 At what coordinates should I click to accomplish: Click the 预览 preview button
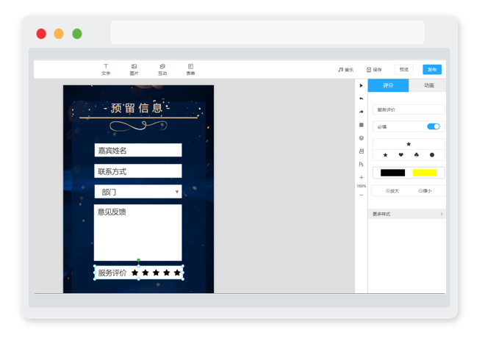click(x=403, y=70)
